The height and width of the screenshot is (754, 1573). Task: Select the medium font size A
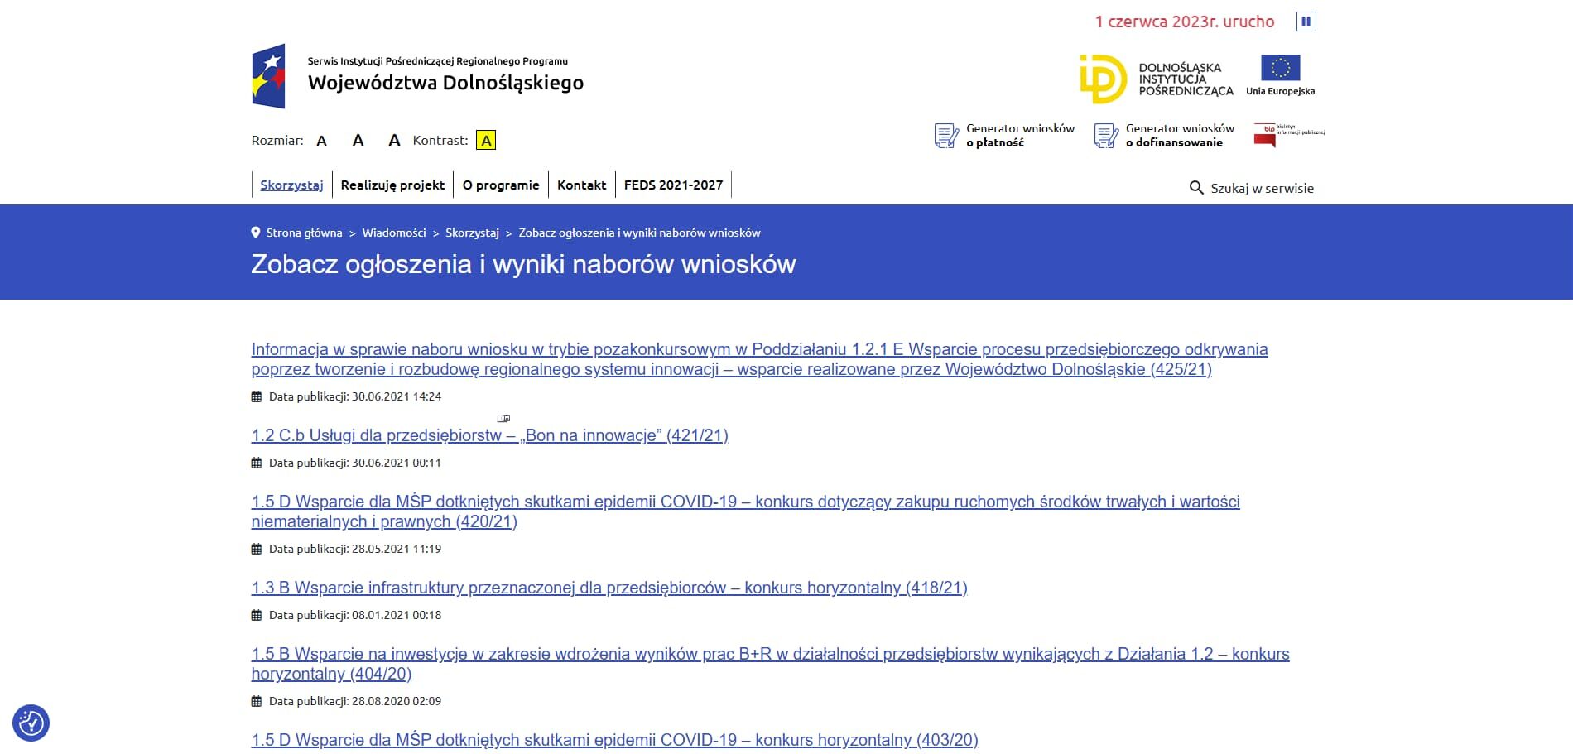click(x=358, y=141)
